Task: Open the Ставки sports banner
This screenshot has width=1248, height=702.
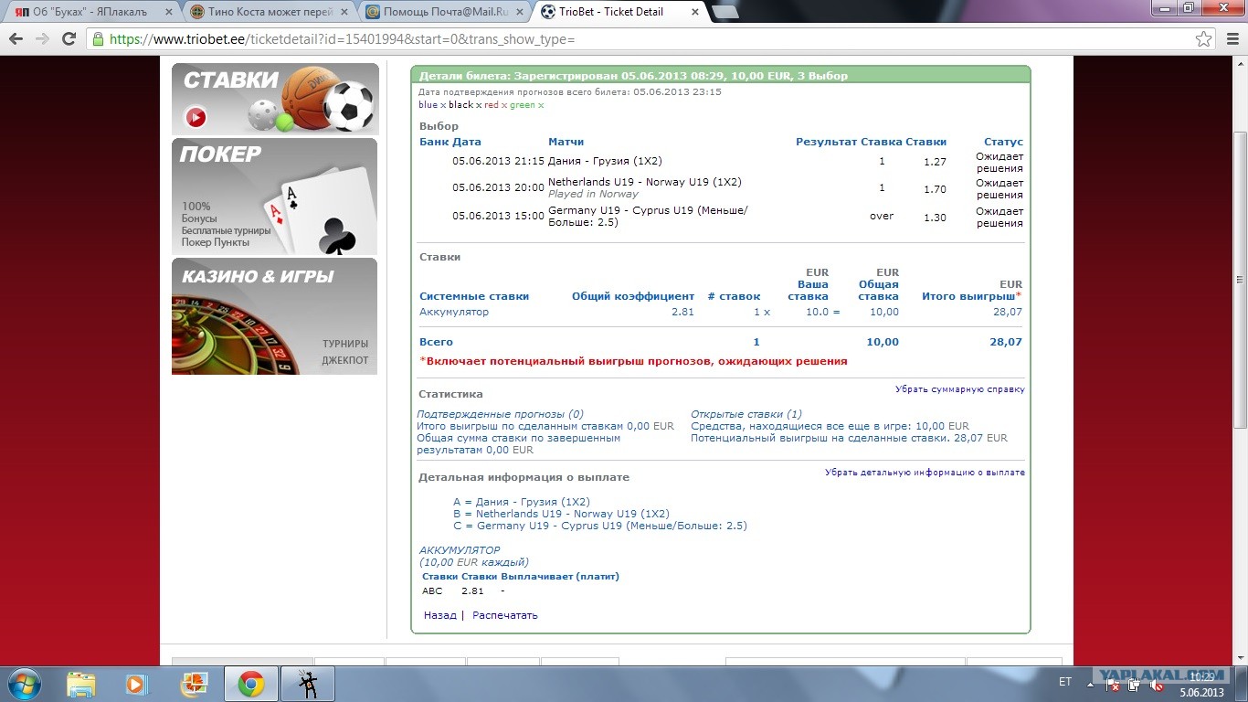Action: coord(275,99)
